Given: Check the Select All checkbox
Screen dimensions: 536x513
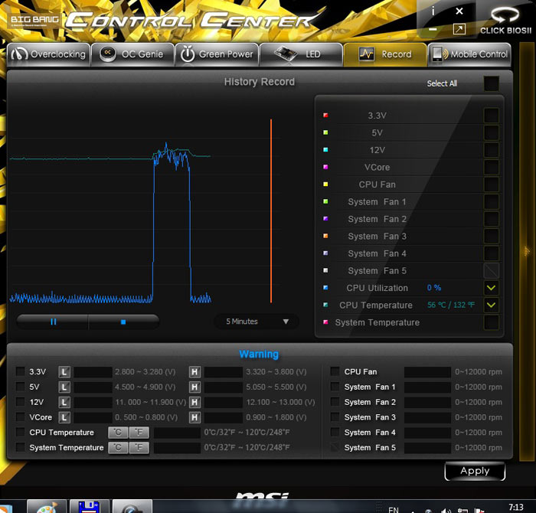Looking at the screenshot, I should coord(491,83).
